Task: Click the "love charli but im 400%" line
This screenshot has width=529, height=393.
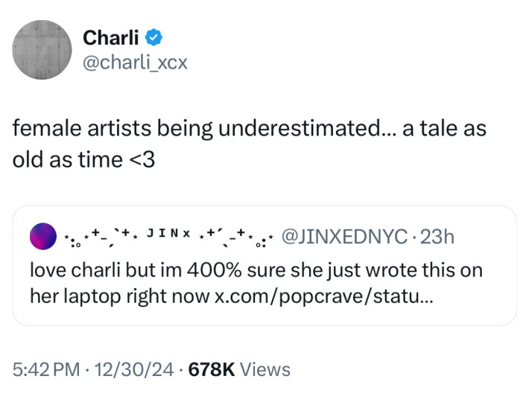Action: click(128, 270)
